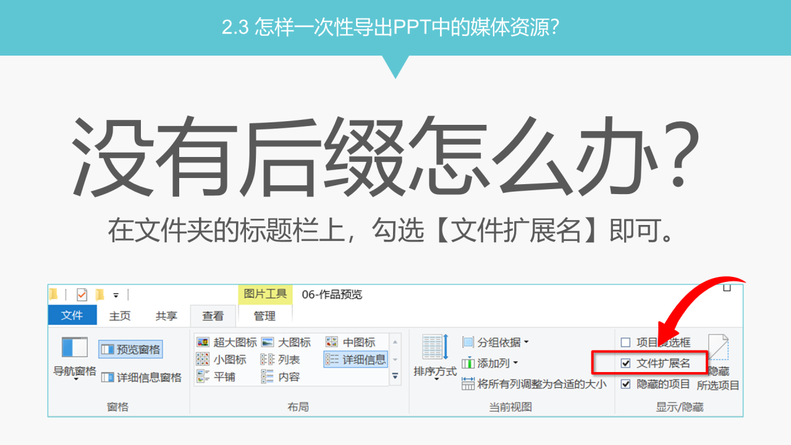Screen dimensions: 791x445
Task: Click the 图片工具 contextual tab header
Action: (x=264, y=294)
